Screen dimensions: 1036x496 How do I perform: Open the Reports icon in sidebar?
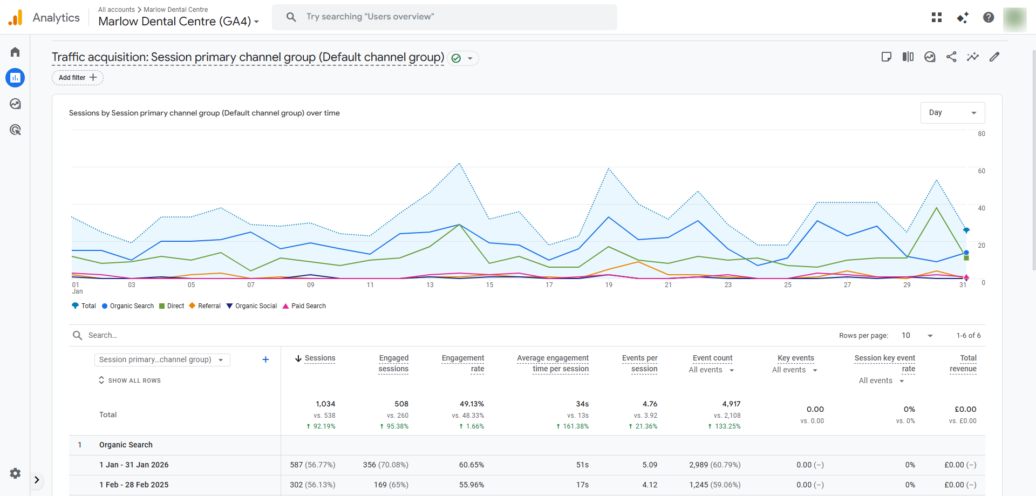15,78
